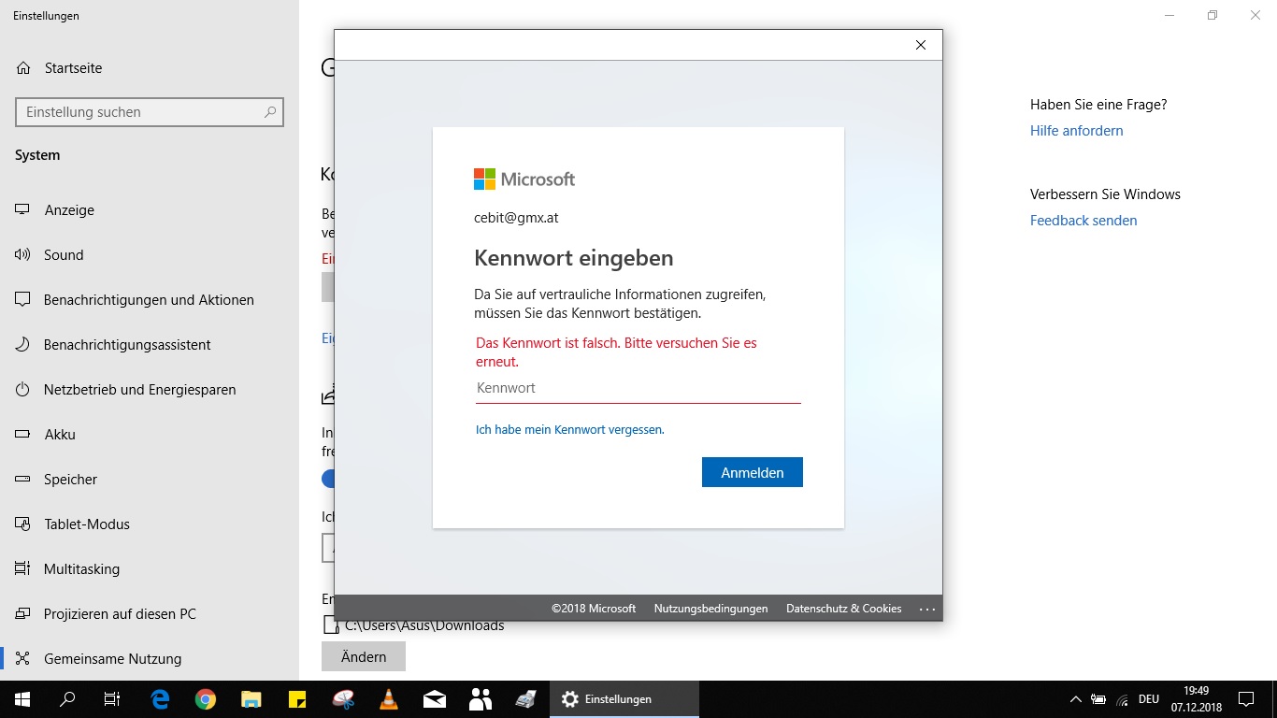
Task: Click the Speicher drive icon
Action: tap(23, 480)
